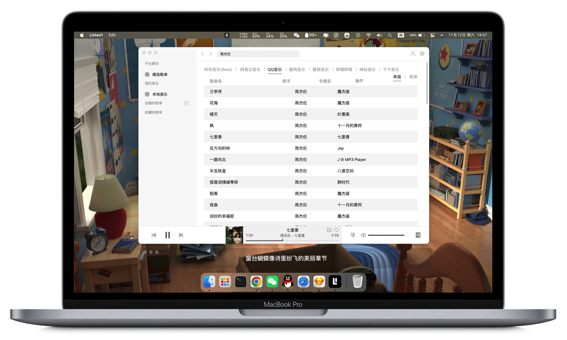
Task: Switch to the 酷我音乐 tab
Action: click(x=320, y=69)
